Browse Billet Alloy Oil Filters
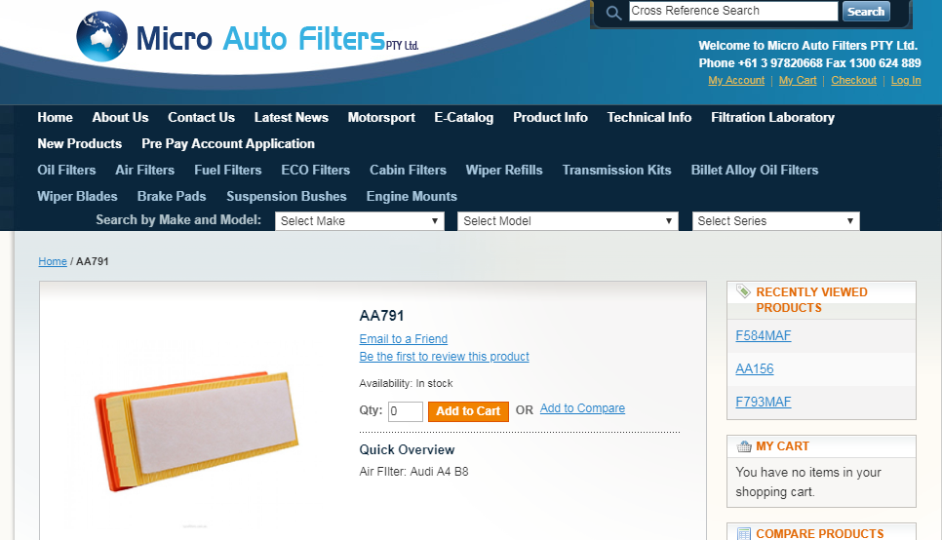Viewport: 942px width, 540px height. tap(755, 171)
